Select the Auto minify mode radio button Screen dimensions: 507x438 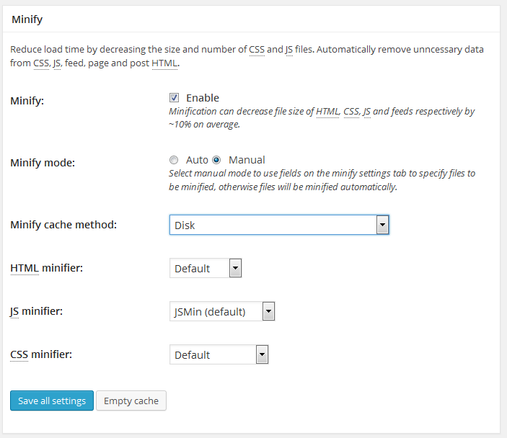[174, 160]
